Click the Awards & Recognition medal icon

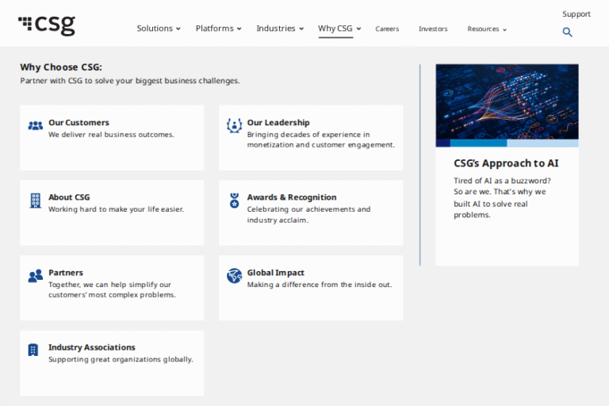pos(234,200)
